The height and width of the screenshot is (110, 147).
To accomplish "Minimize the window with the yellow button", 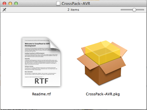I will pos(10,4).
